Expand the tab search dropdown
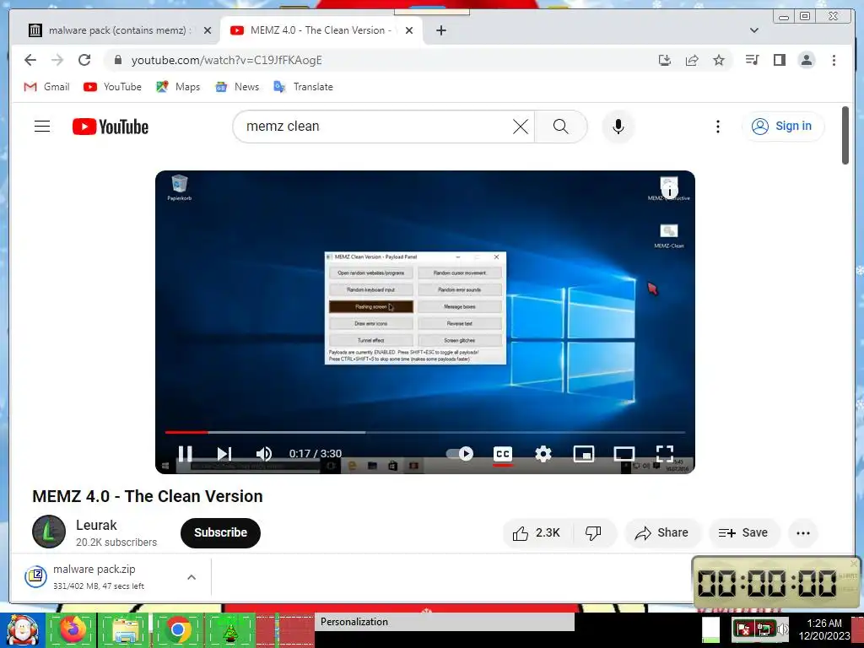Image resolution: width=864 pixels, height=648 pixels. 754,30
